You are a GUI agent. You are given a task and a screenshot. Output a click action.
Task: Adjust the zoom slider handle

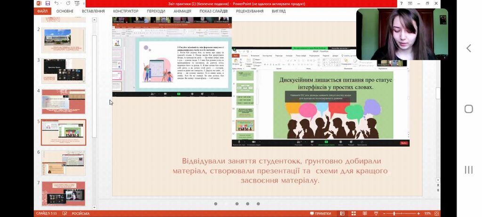pos(394,213)
